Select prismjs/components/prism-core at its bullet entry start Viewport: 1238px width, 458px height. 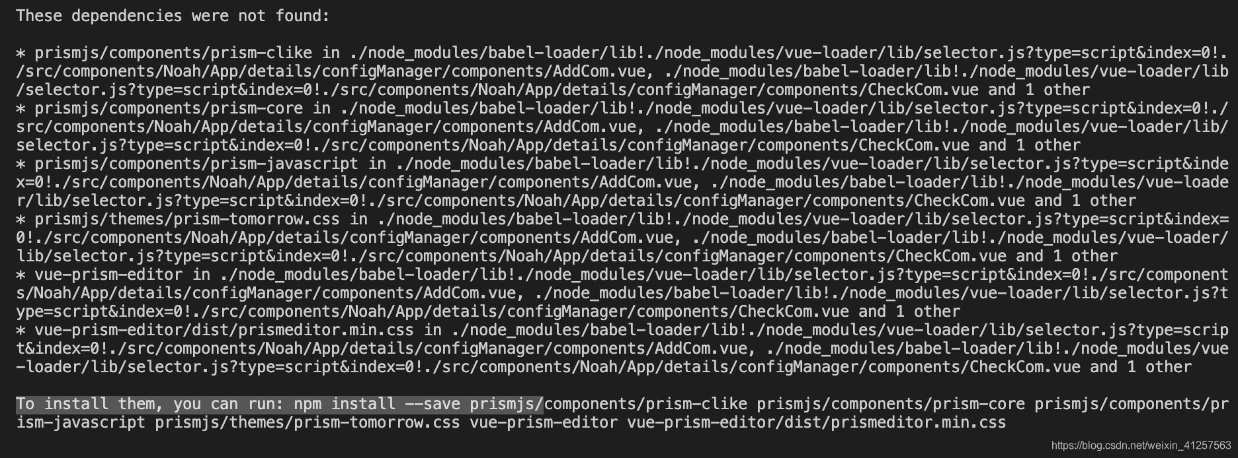tap(169, 108)
